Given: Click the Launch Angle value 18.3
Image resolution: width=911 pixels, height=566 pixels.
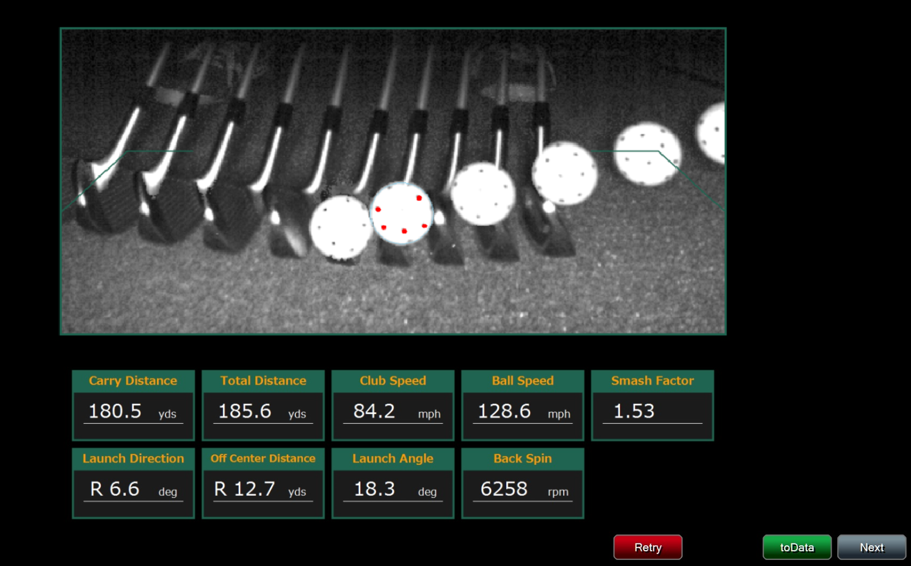Looking at the screenshot, I should 374,489.
